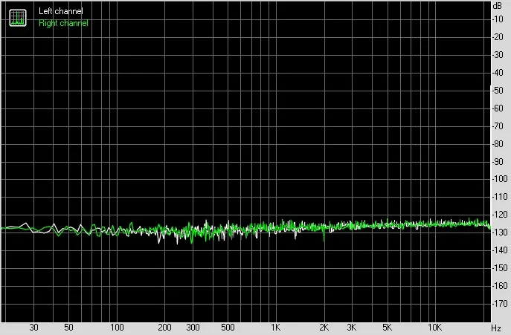The height and width of the screenshot is (335, 511).
Task: Select the Left channel legend label
Action: pyautogui.click(x=61, y=11)
